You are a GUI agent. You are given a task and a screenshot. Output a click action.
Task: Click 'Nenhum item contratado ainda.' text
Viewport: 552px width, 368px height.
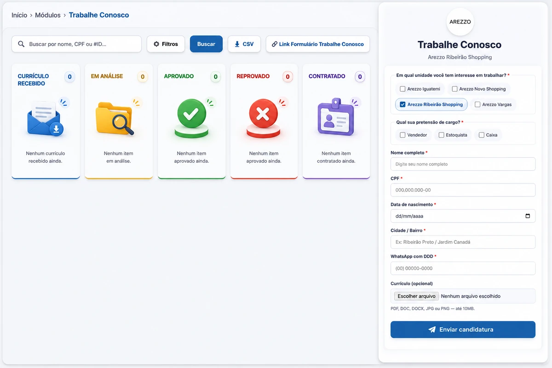(x=336, y=157)
